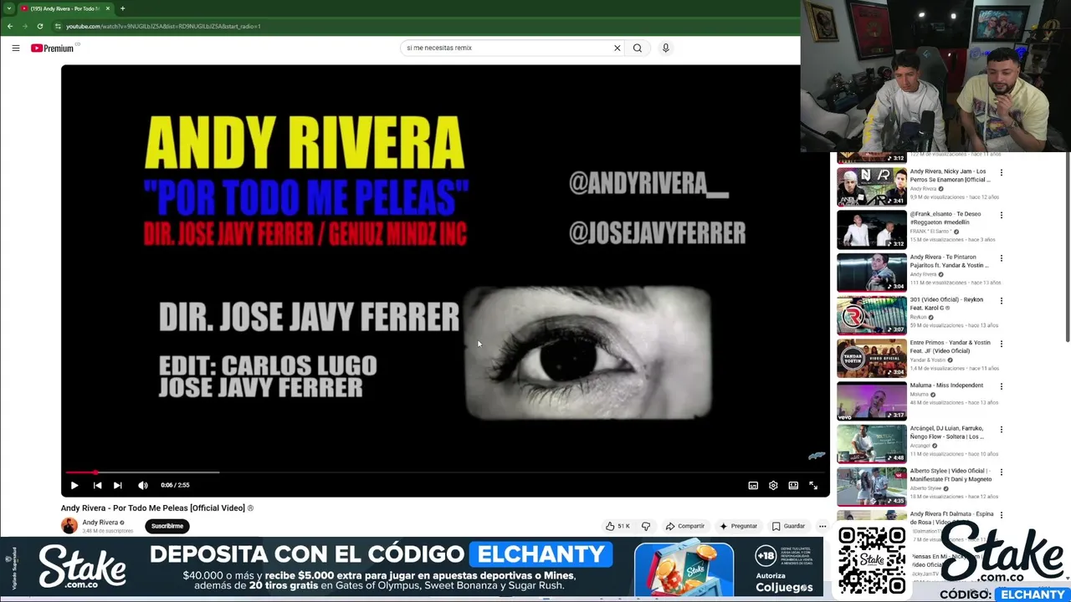This screenshot has width=1071, height=602.
Task: Mute the video volume
Action: tap(143, 485)
